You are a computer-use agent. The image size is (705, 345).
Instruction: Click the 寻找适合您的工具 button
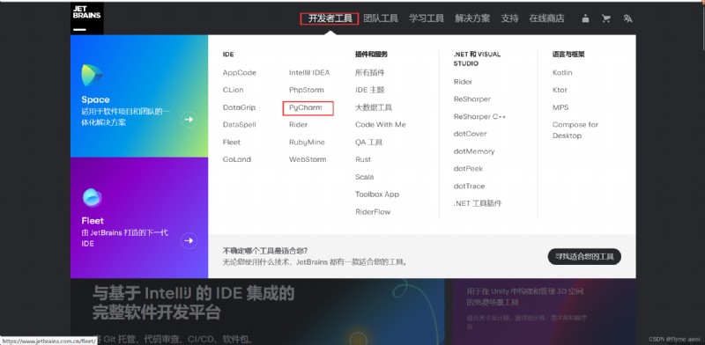click(x=584, y=256)
